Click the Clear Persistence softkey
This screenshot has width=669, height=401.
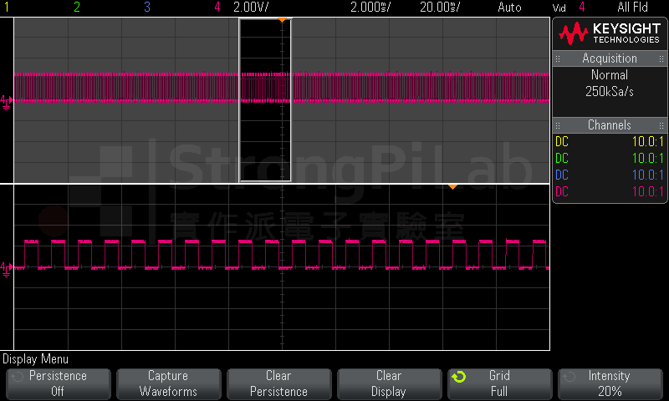click(x=279, y=383)
